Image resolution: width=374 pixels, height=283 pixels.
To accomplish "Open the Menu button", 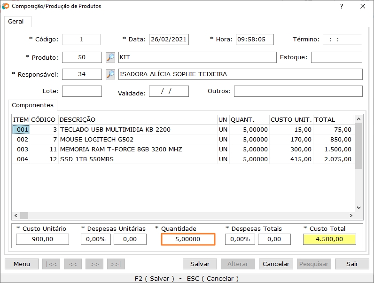I will pos(22,264).
